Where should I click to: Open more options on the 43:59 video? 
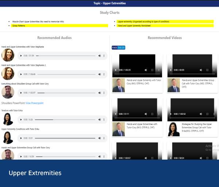click(x=214, y=70)
